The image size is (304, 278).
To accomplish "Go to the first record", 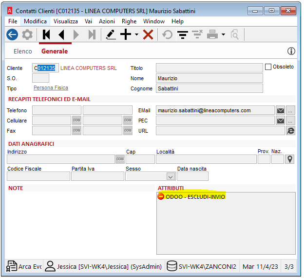I will [46, 35].
